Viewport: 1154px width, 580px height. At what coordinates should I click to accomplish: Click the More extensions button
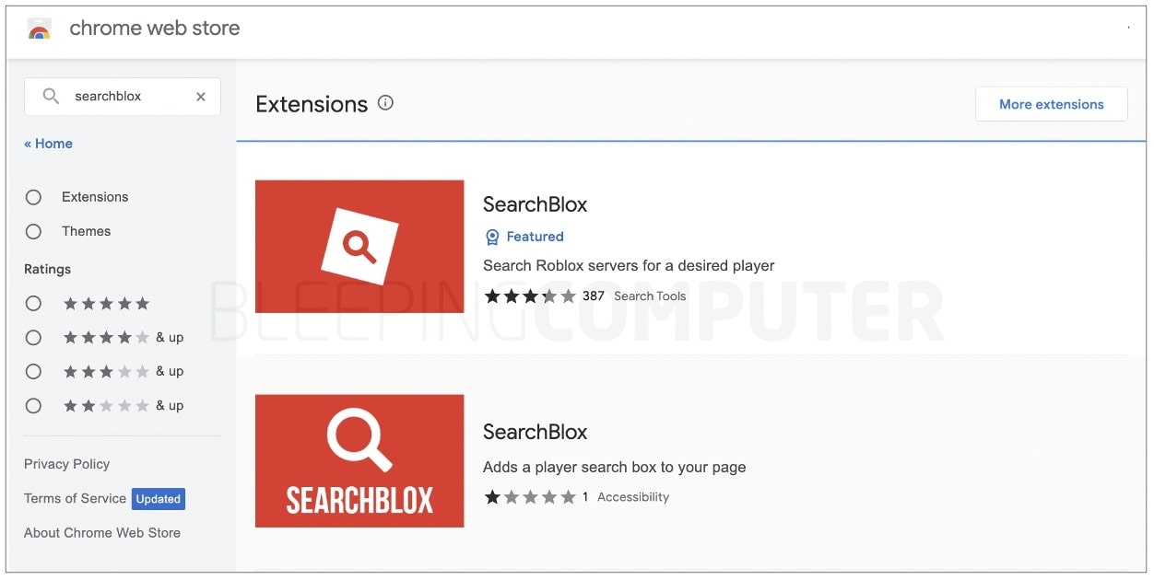(x=1051, y=103)
